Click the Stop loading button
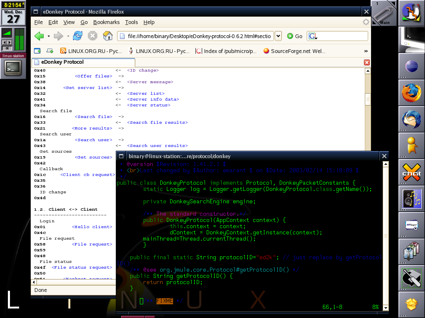The image size is (425, 318). pyautogui.click(x=93, y=36)
